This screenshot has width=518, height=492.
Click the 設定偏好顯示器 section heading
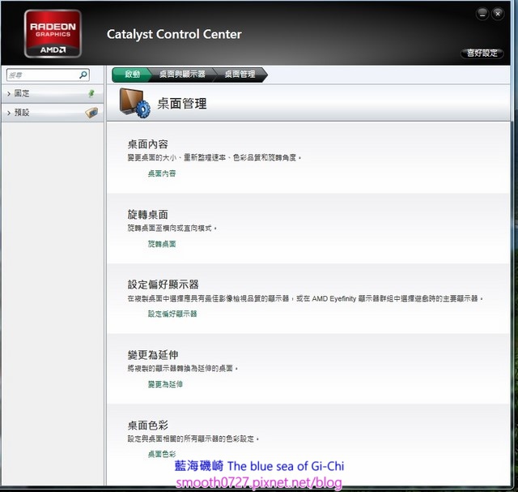163,285
